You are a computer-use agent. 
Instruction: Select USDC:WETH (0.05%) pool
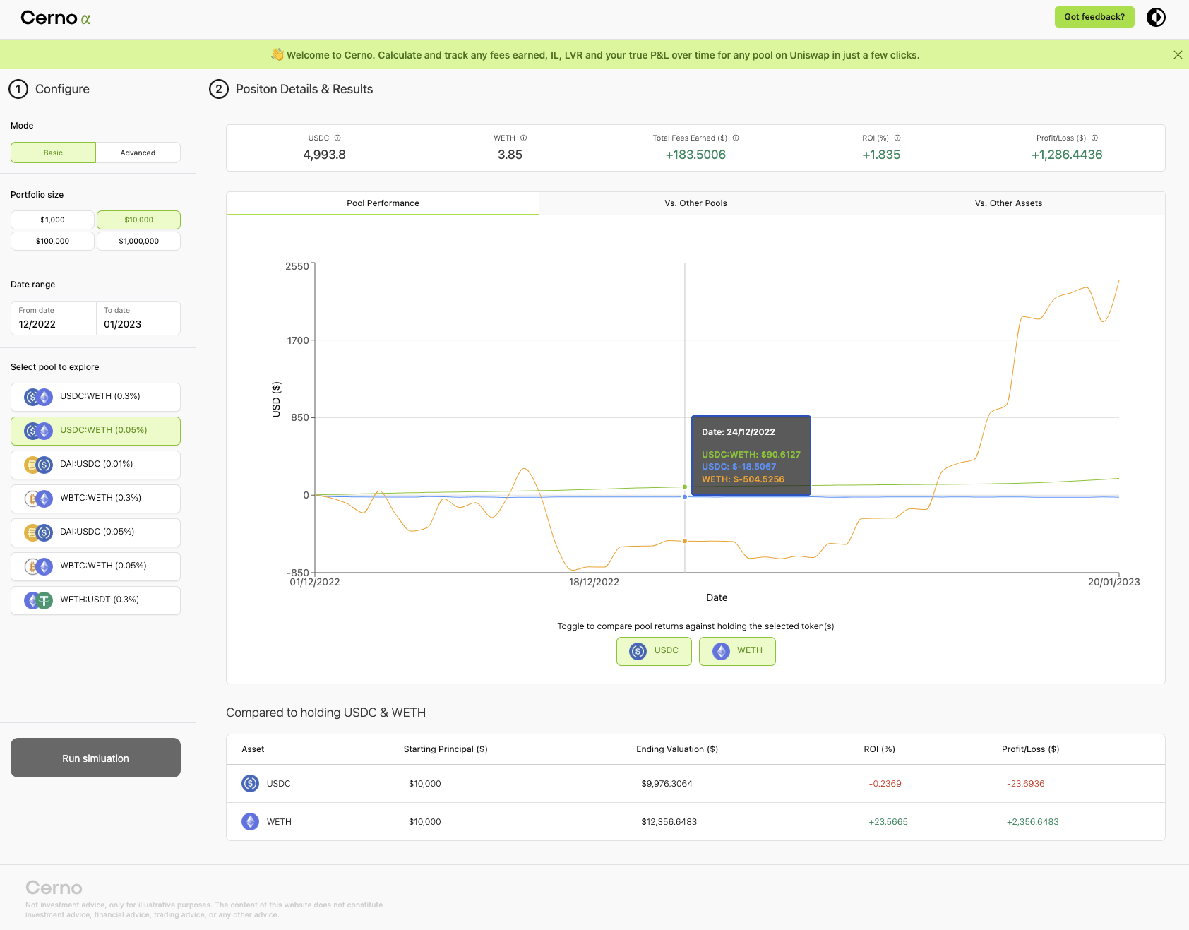[x=95, y=431]
